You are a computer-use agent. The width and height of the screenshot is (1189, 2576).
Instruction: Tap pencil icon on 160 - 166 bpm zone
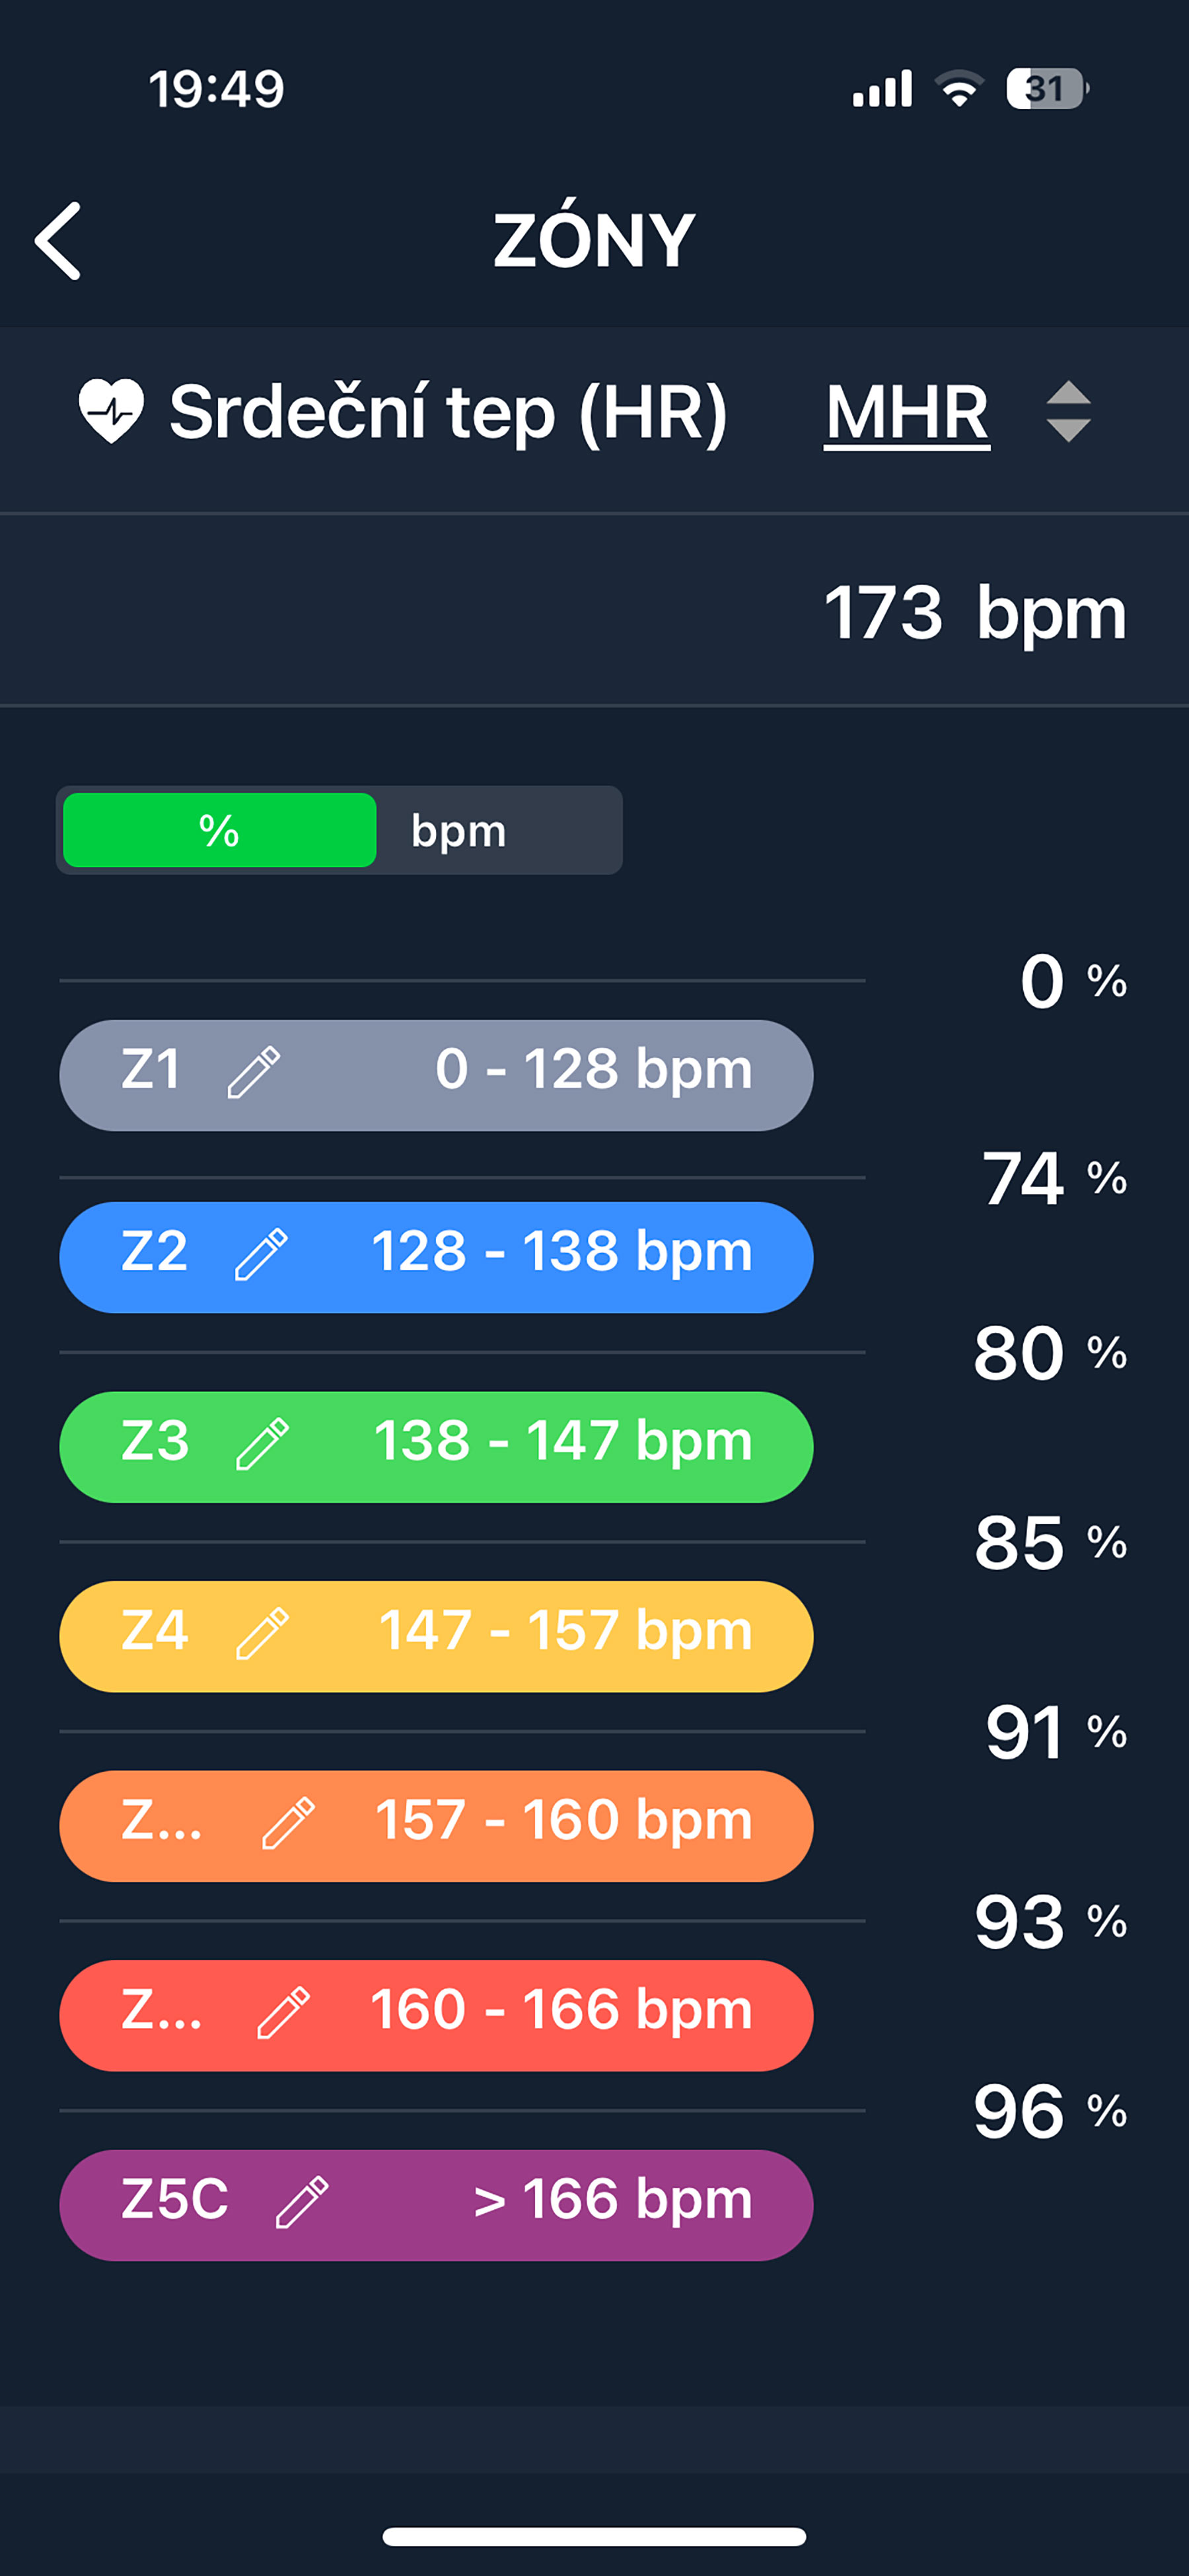[x=284, y=2013]
